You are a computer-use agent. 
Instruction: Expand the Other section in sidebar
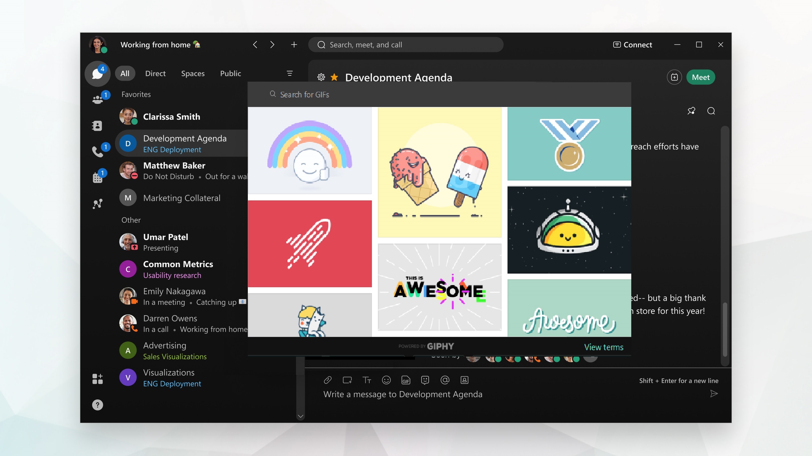point(131,219)
